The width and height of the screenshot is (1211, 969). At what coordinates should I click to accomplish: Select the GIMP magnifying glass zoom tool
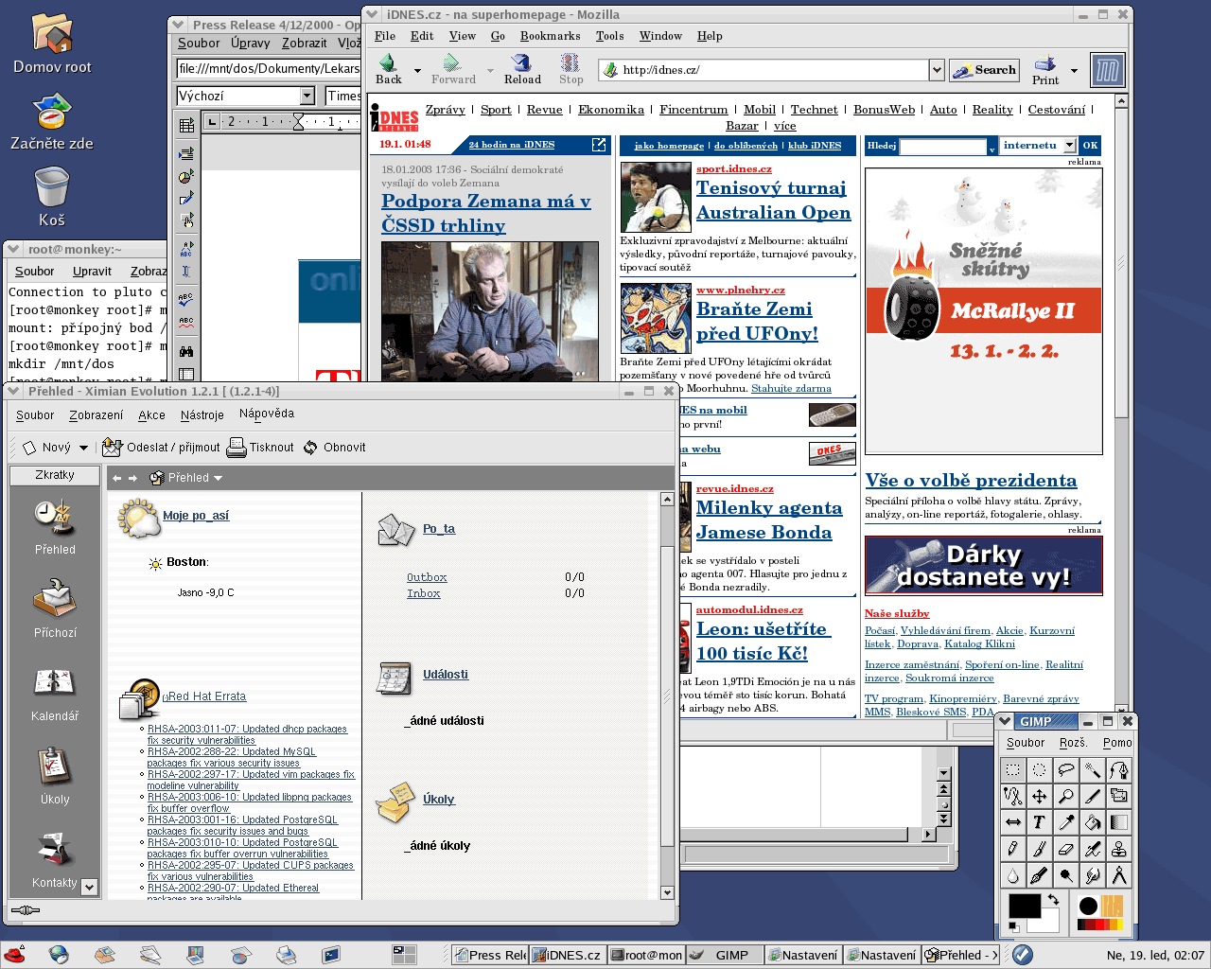[1066, 796]
